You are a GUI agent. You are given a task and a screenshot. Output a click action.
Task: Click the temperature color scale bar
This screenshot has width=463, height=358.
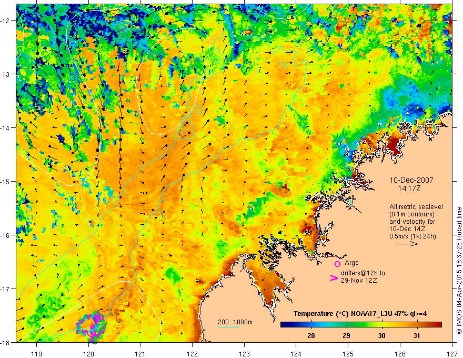tap(361, 324)
